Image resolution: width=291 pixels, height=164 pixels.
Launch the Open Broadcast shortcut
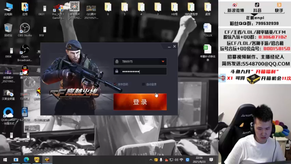[x=25, y=53]
